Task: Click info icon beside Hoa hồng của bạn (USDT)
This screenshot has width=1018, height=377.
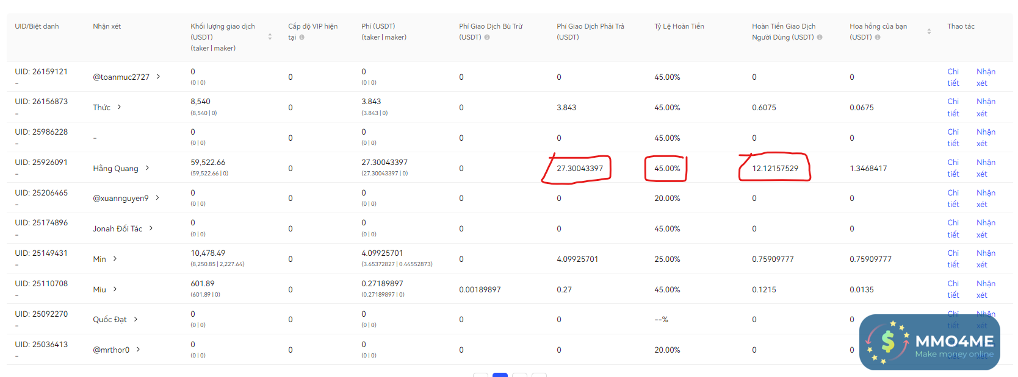Action: tap(878, 38)
